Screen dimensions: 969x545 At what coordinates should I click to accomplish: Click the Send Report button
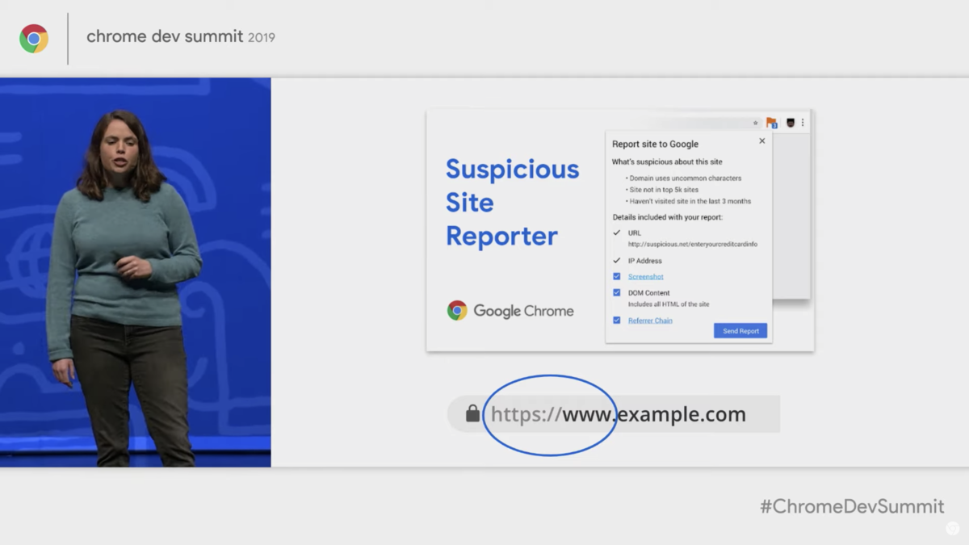[740, 331]
